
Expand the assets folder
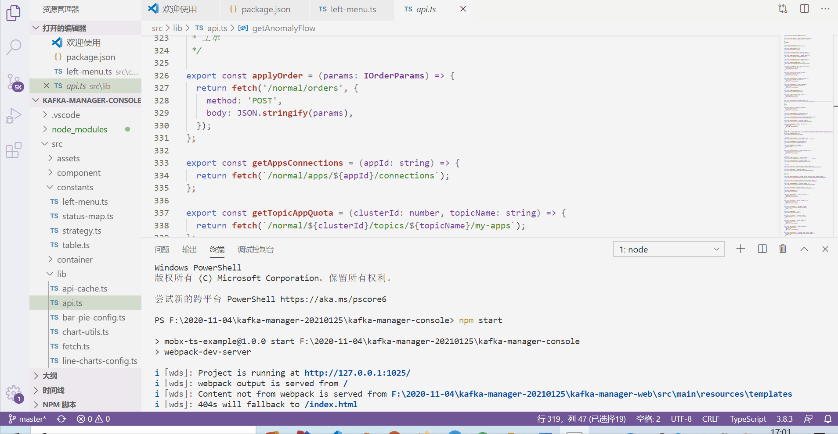(86, 158)
